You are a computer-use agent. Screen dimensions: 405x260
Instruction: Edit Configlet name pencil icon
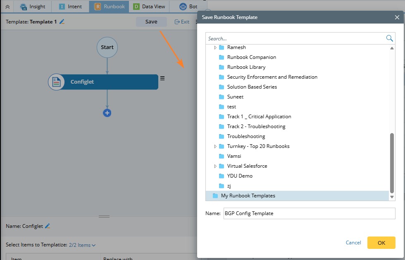(48, 226)
